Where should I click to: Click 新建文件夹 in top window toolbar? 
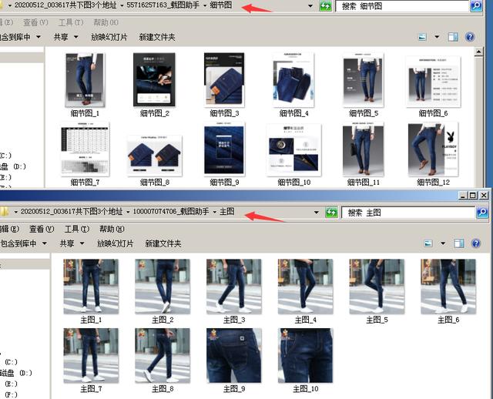(157, 37)
